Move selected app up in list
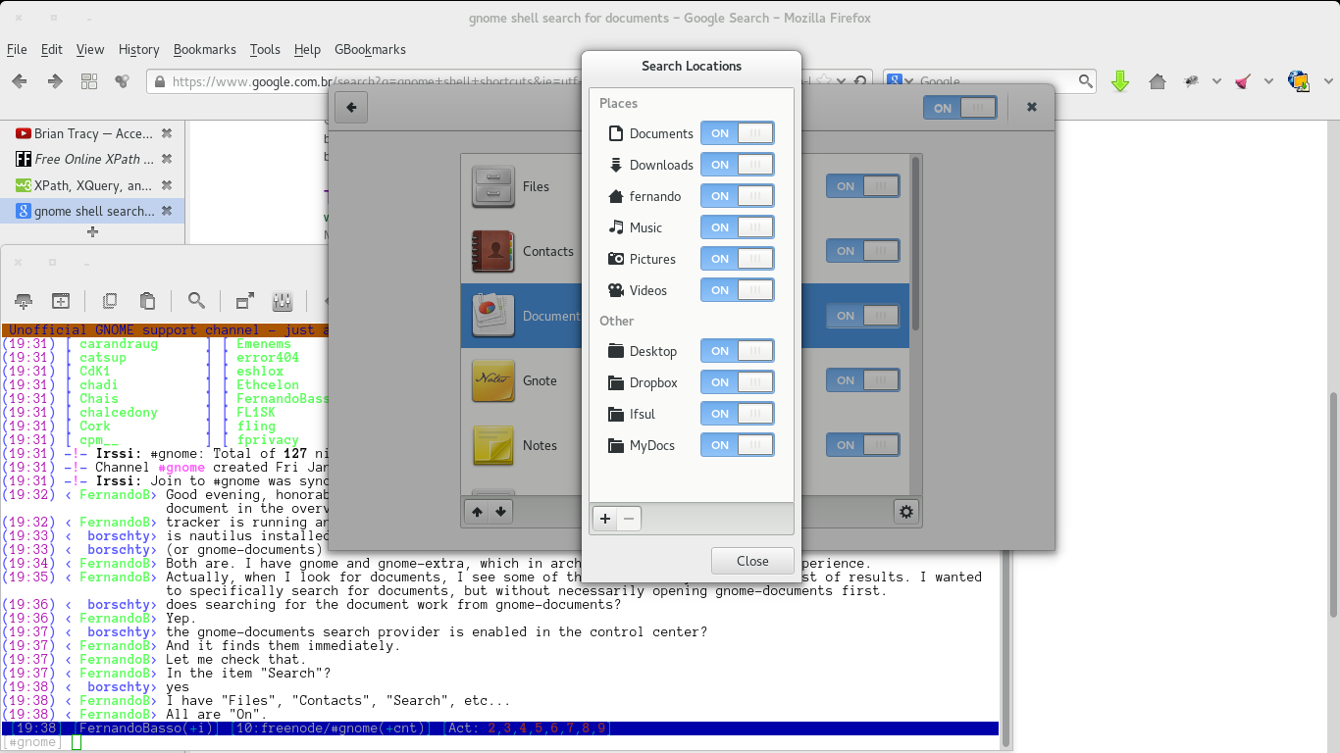The image size is (1340, 753). point(477,512)
